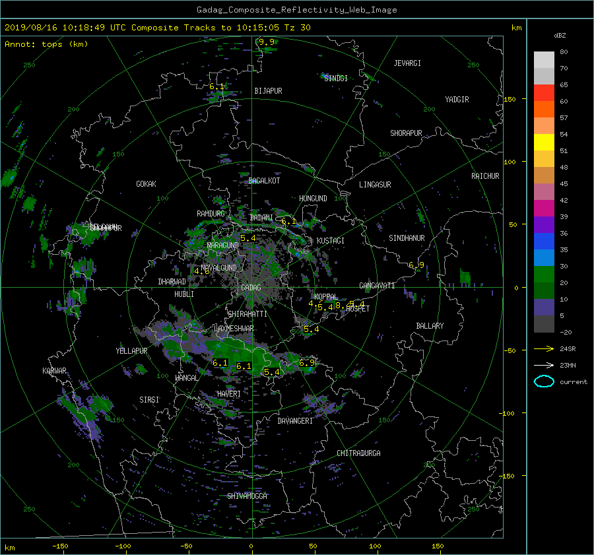
Task: Click the RAMDURG label
Action: (x=211, y=214)
